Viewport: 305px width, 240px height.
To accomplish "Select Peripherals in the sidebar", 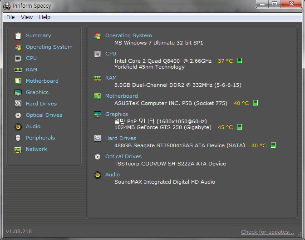I will click(40, 138).
